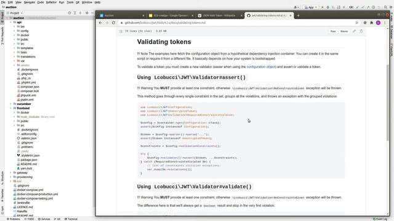The width and height of the screenshot is (394, 221).
Task: Reload the GitHub page
Action: point(113,23)
